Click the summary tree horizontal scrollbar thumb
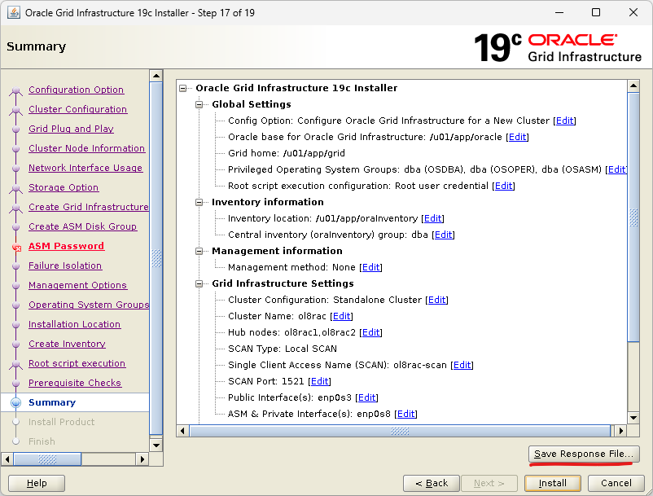The width and height of the screenshot is (653, 496). pyautogui.click(x=400, y=431)
